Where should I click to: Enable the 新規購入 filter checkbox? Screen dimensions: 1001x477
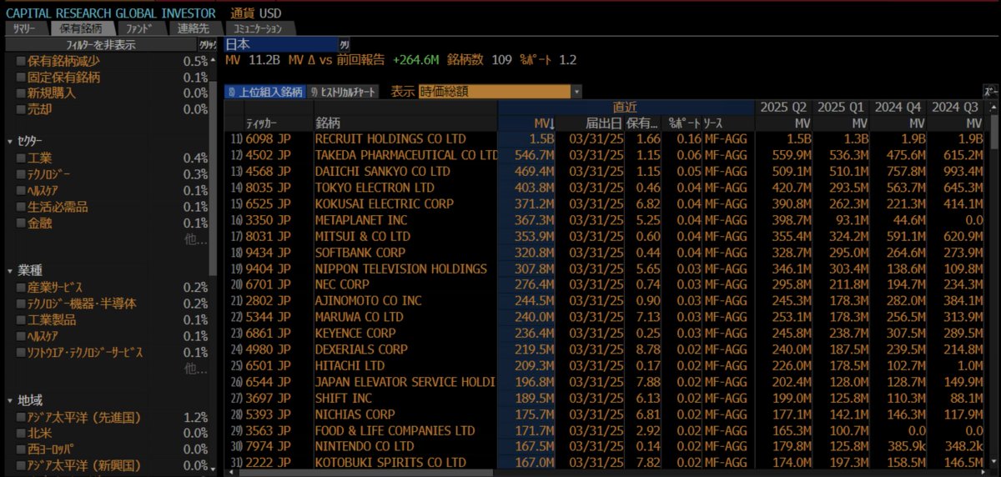point(22,93)
